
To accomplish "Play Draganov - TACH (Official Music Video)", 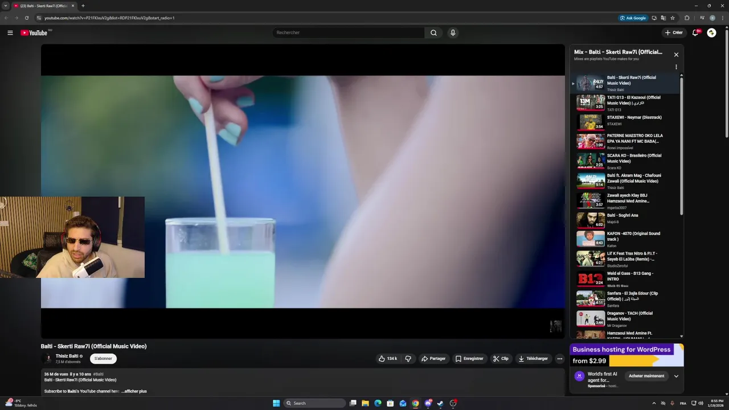I will (626, 319).
